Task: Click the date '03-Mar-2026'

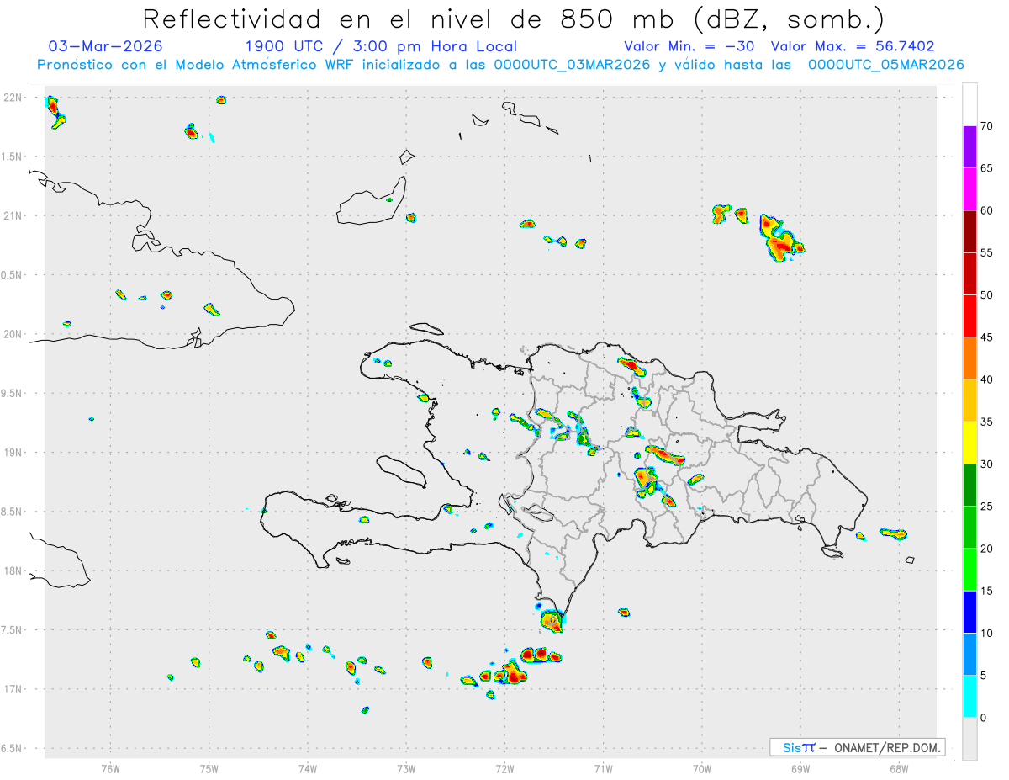Action: (x=106, y=46)
